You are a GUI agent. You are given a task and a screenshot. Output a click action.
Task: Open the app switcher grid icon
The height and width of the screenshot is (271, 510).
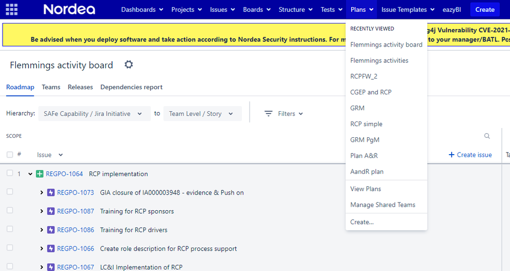(12, 9)
